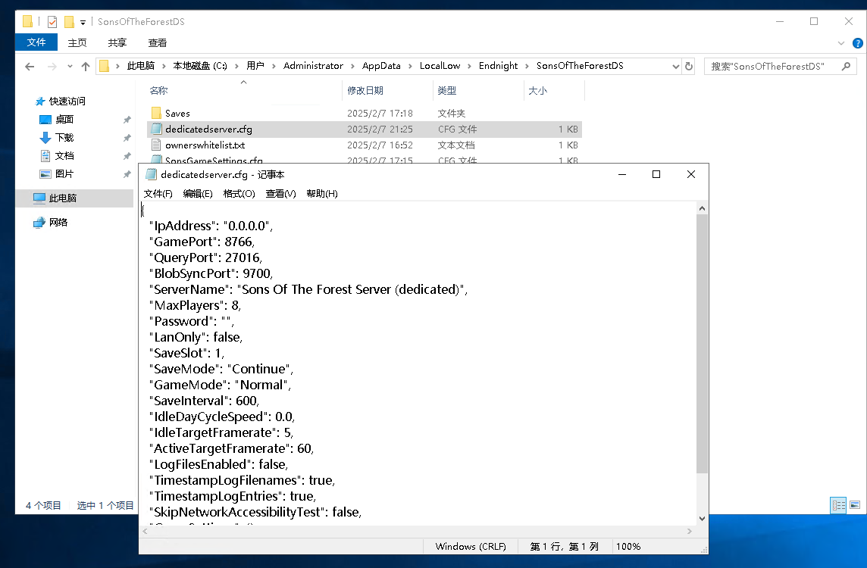Select 文档 in navigation pane
The width and height of the screenshot is (867, 568).
pos(64,156)
